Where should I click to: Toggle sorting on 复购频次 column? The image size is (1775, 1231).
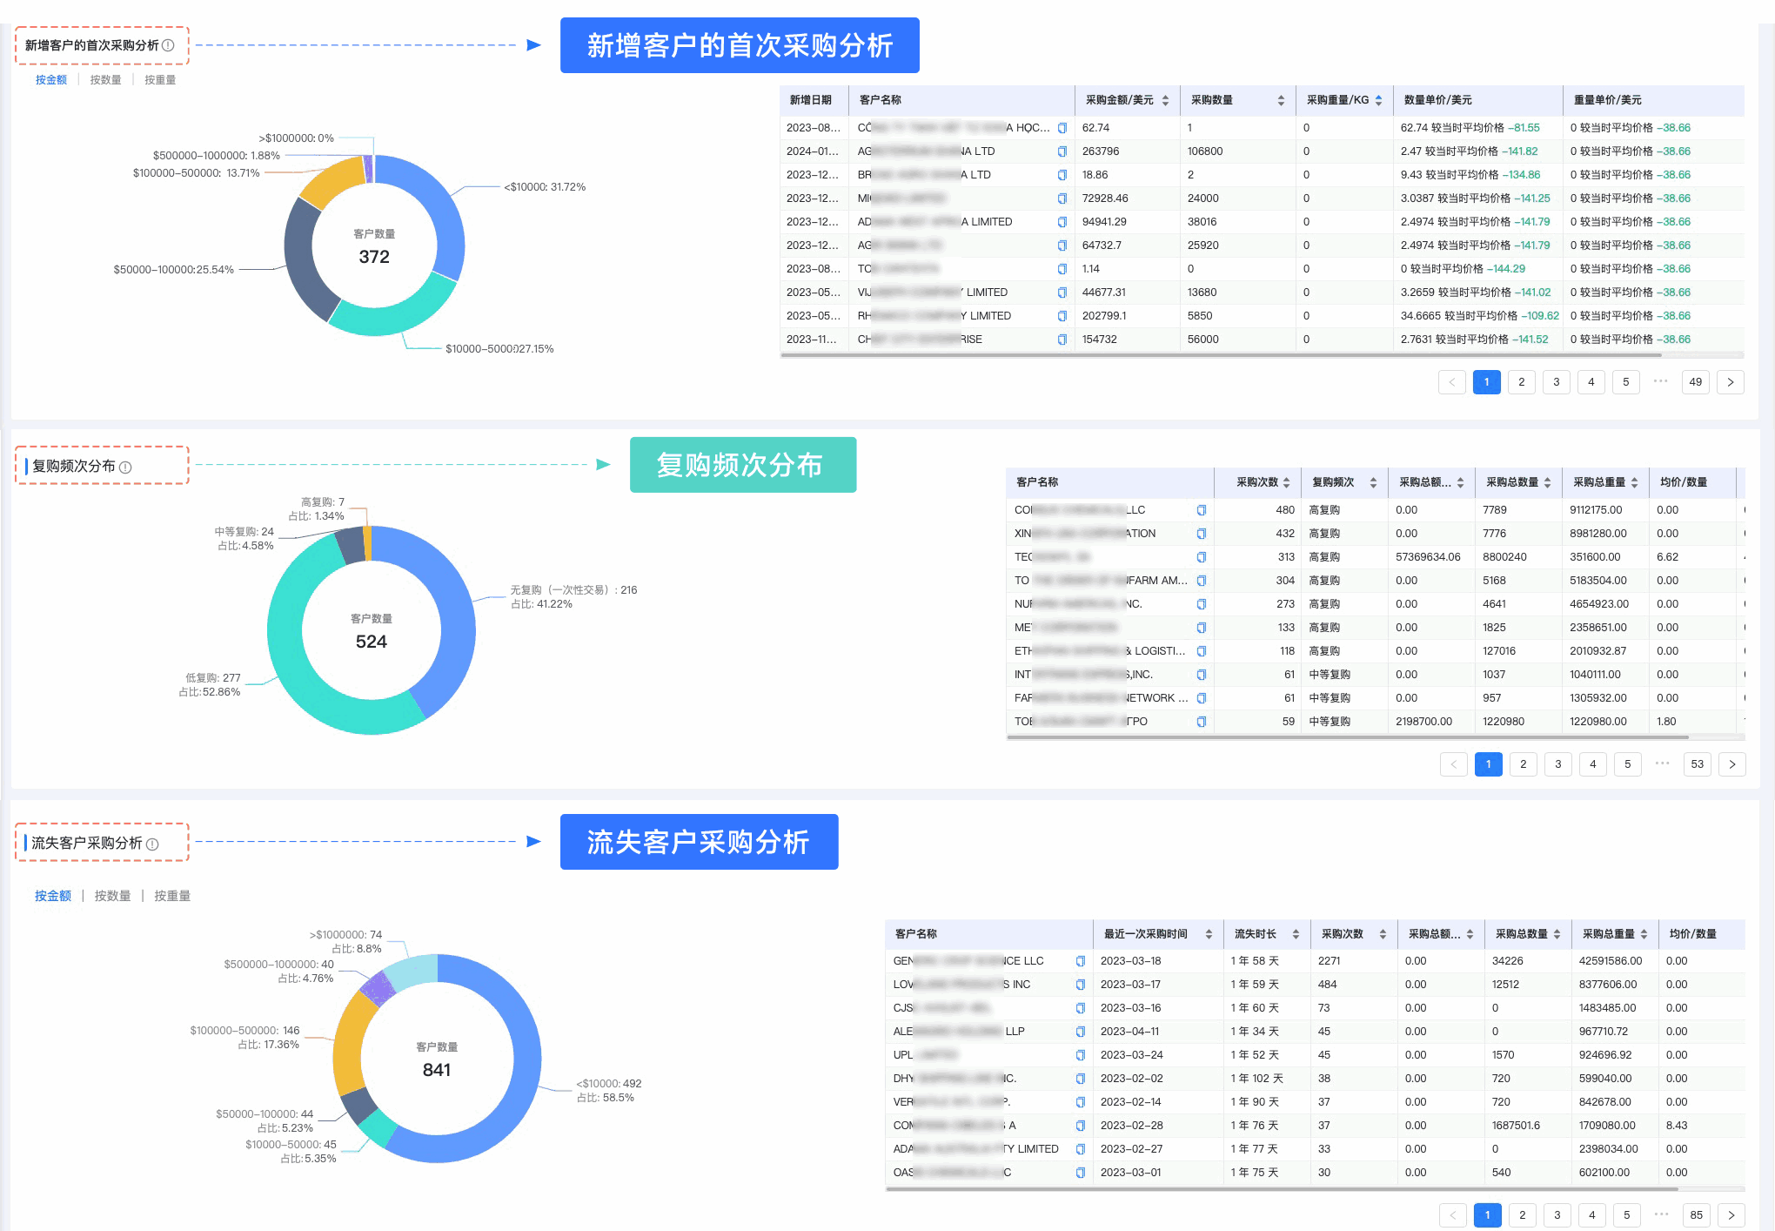pos(1372,482)
